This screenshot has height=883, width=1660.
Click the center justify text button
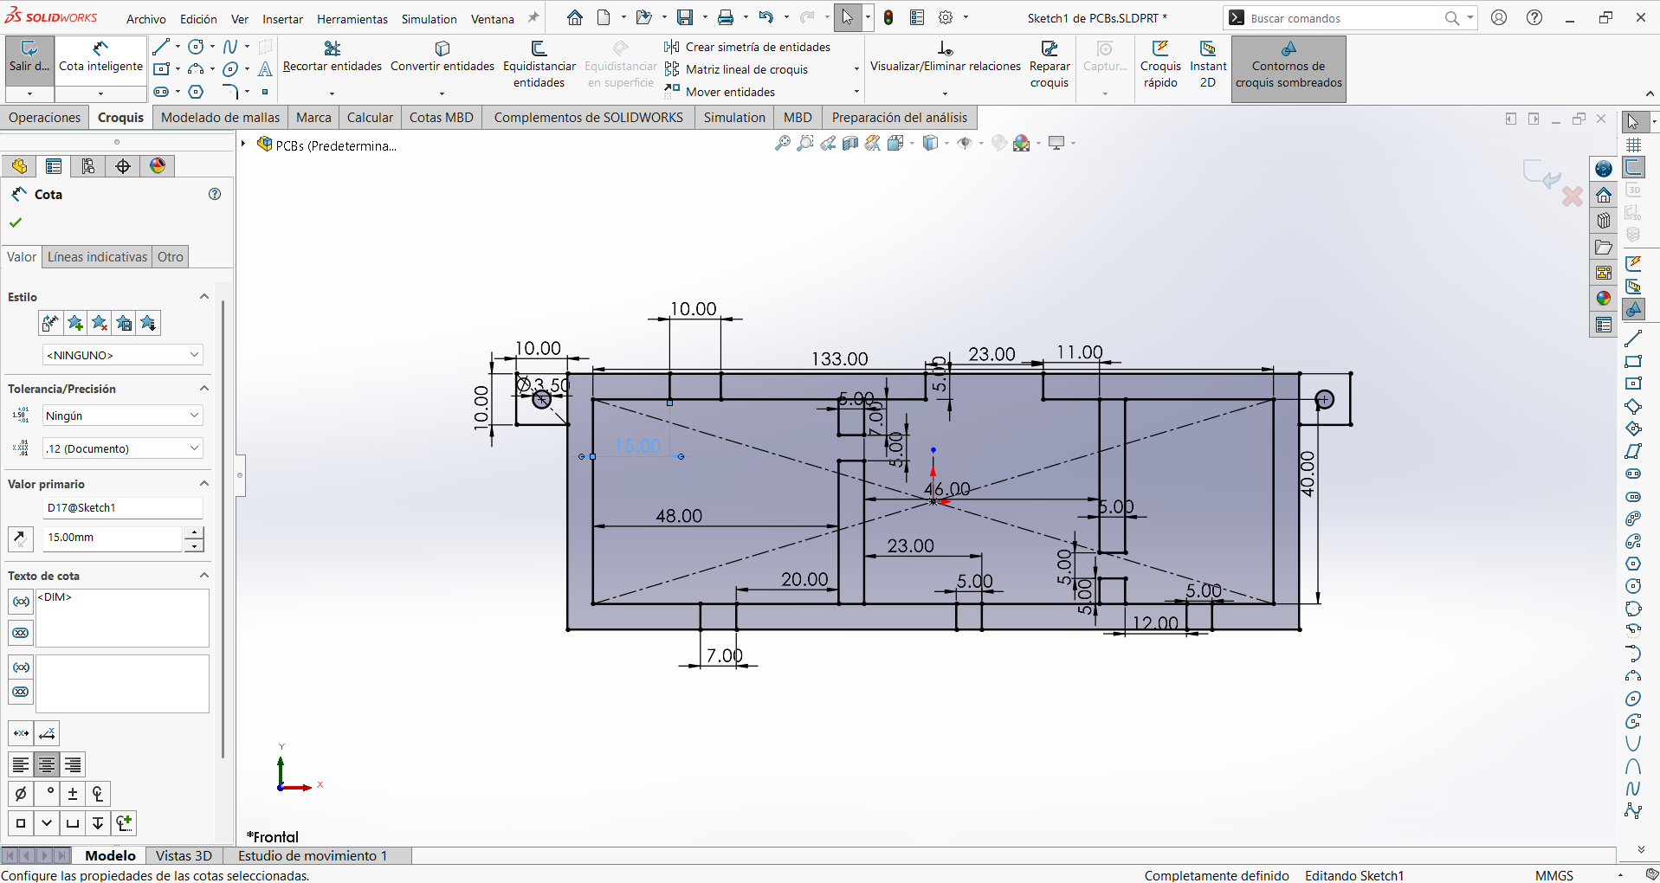click(47, 764)
